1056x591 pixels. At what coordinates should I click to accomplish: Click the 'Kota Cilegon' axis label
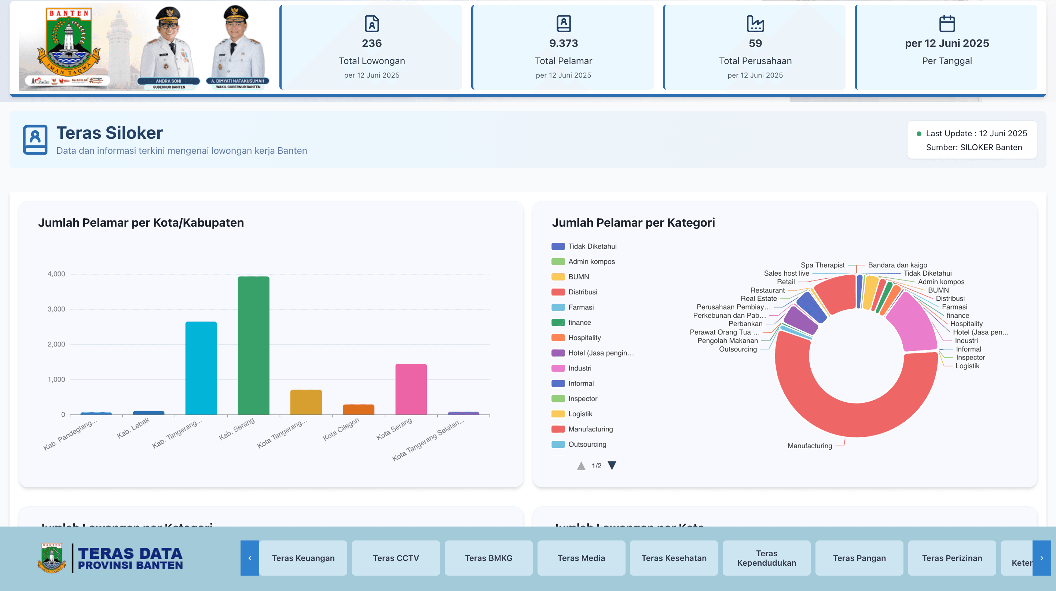tap(341, 429)
